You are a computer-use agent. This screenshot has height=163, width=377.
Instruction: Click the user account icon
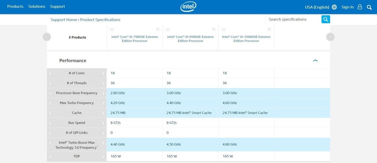pos(360,7)
